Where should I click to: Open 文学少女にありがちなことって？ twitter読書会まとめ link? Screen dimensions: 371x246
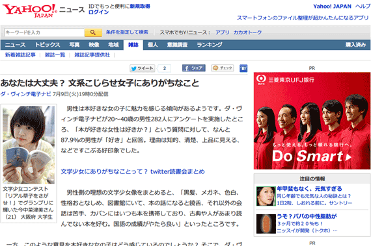pyautogui.click(x=133, y=171)
